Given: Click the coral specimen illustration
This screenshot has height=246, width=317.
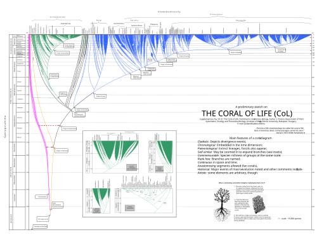Looking at the screenshot, I should pos(259,205).
